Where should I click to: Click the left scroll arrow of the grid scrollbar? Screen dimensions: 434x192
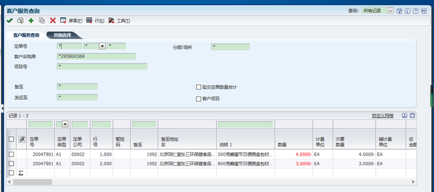[x=9, y=182]
